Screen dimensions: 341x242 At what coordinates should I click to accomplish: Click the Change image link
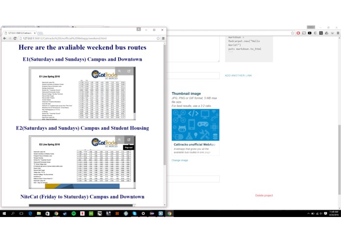click(180, 160)
